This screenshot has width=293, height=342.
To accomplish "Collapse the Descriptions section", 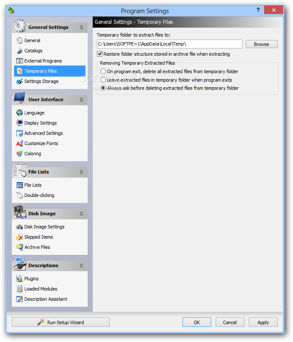I will click(81, 265).
